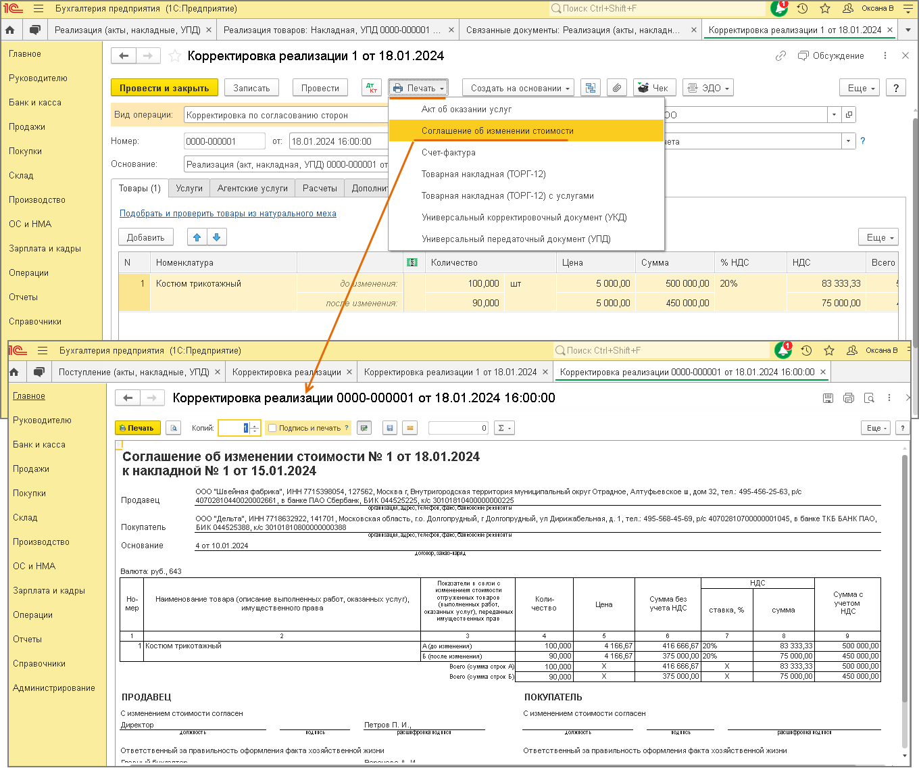Screen dimensions: 919x768
Task: Enable the Подпись и печать checkbox
Action: [272, 428]
